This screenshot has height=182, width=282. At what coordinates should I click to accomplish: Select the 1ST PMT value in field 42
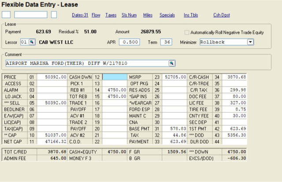234,129
